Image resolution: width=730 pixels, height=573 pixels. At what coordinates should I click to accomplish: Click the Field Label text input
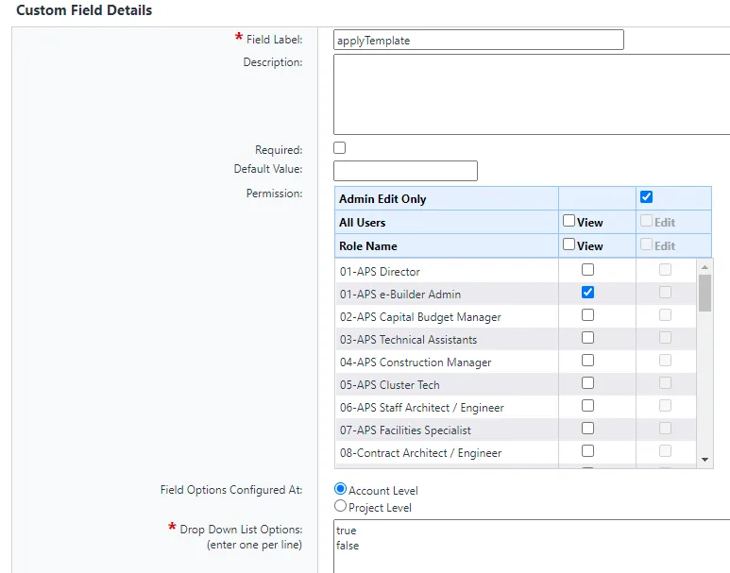click(x=478, y=40)
